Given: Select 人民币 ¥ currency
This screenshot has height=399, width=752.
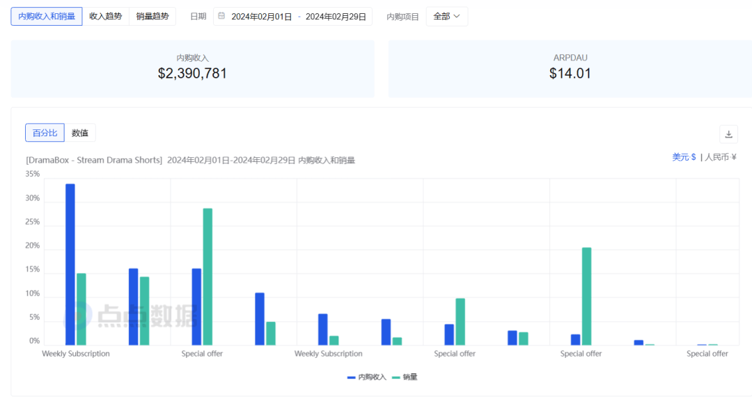Looking at the screenshot, I should tap(720, 157).
